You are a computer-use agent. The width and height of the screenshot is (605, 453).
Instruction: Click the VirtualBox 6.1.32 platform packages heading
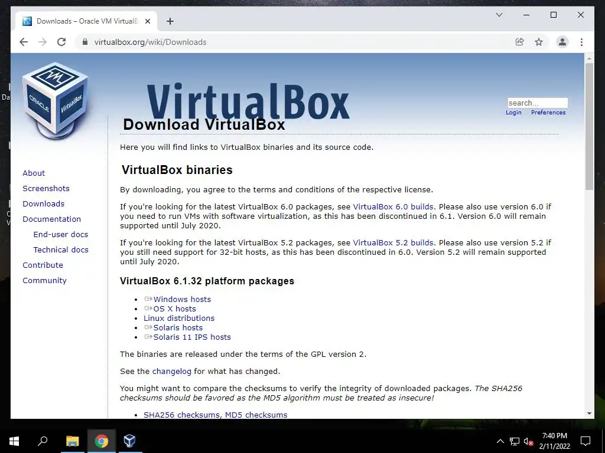coord(207,281)
